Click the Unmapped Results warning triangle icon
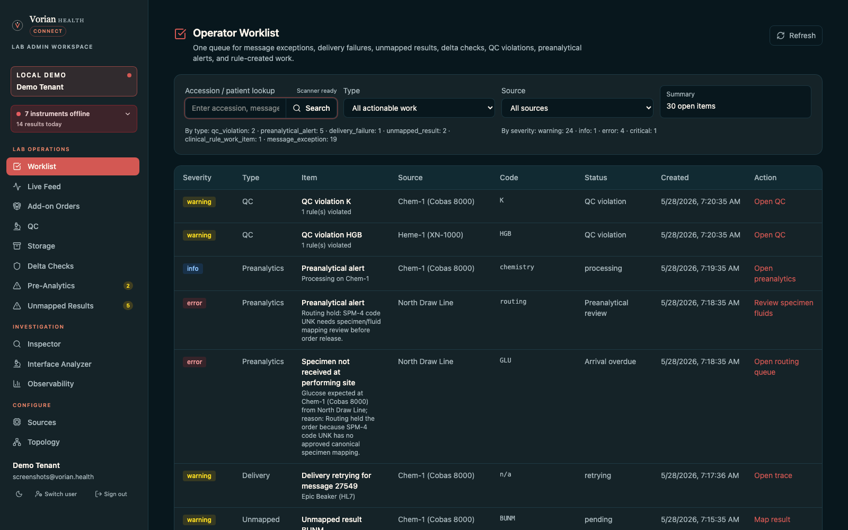This screenshot has width=848, height=530. pyautogui.click(x=17, y=306)
